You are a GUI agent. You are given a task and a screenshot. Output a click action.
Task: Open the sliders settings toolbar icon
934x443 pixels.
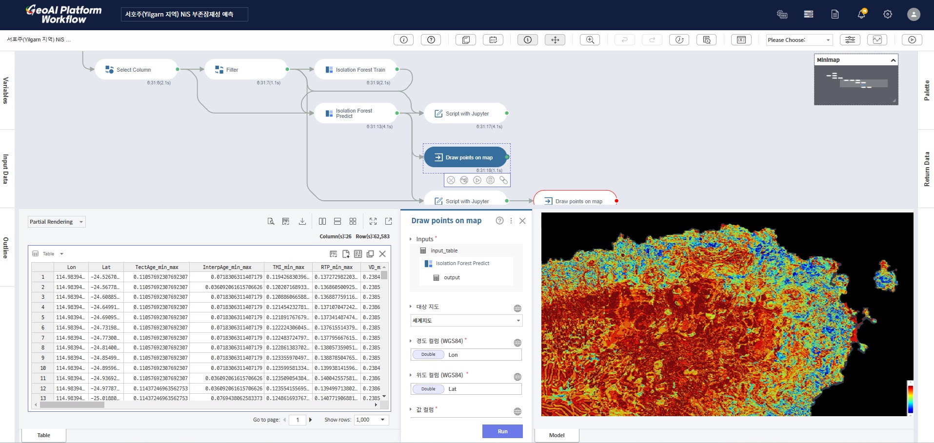[x=850, y=40]
